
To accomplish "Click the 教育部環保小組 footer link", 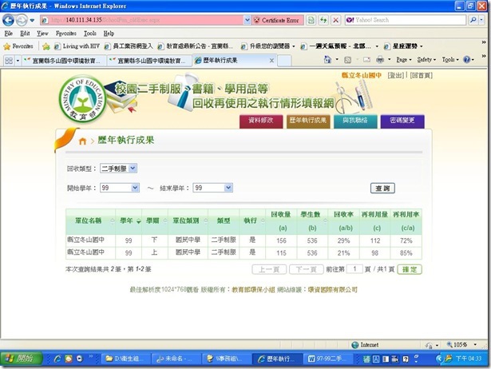I will click(253, 290).
